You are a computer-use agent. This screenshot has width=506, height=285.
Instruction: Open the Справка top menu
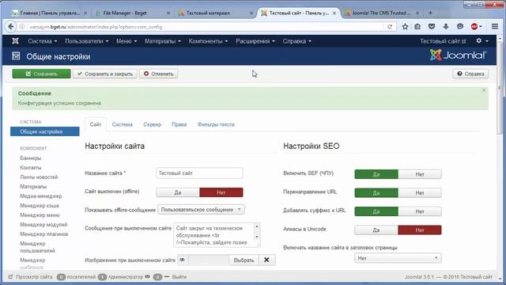pos(297,41)
